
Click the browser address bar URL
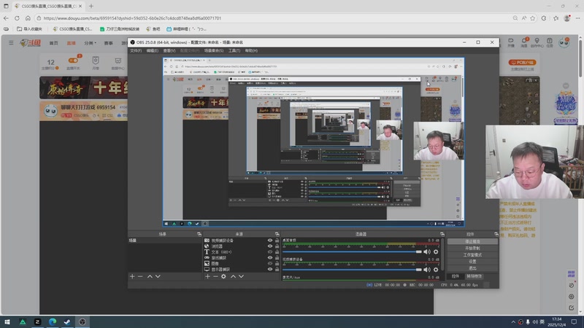click(132, 17)
